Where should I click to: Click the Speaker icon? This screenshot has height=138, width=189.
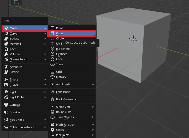(x=6, y=112)
